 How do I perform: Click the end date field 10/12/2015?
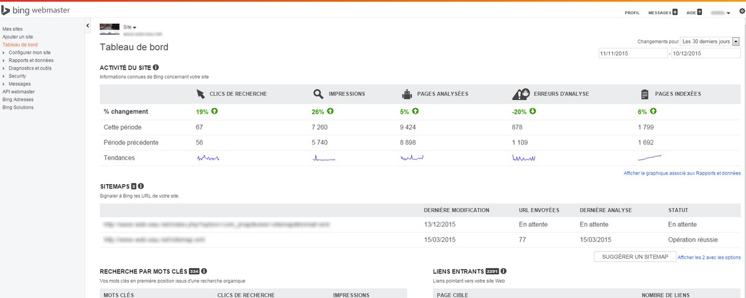[x=706, y=54]
